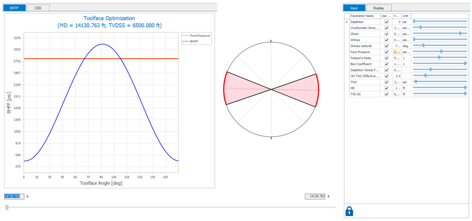Toggle the Pore Pressure use checkbox
Viewport: 472px width, 221px height.
tap(387, 52)
